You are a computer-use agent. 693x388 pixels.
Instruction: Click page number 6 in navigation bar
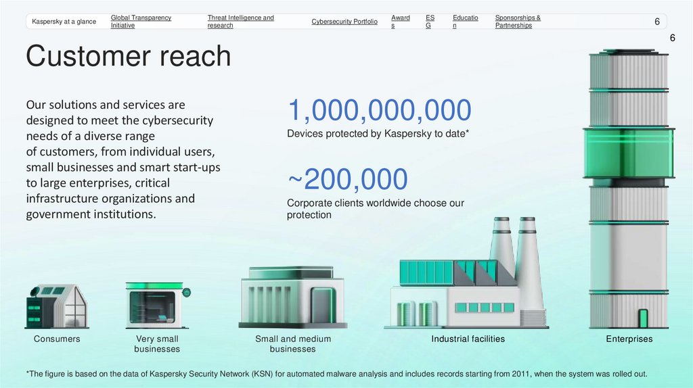[x=657, y=22]
